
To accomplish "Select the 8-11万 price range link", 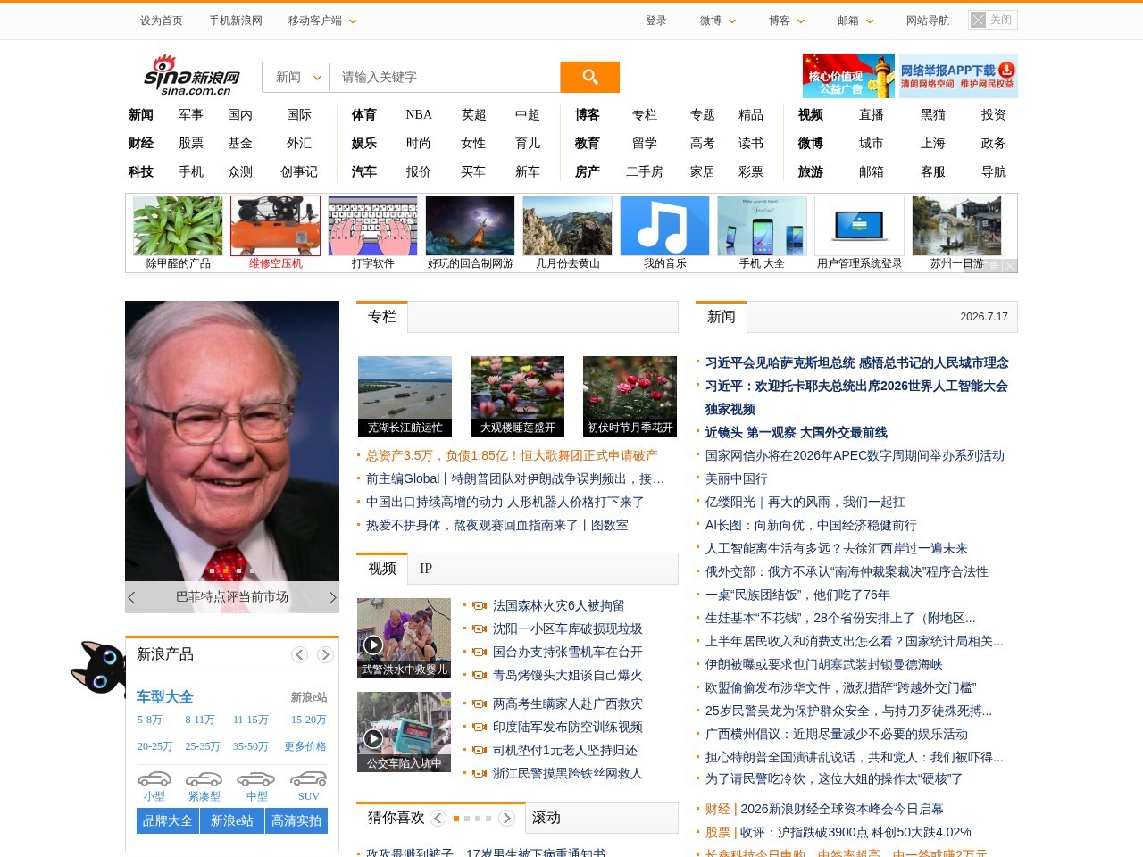I will click(x=200, y=720).
